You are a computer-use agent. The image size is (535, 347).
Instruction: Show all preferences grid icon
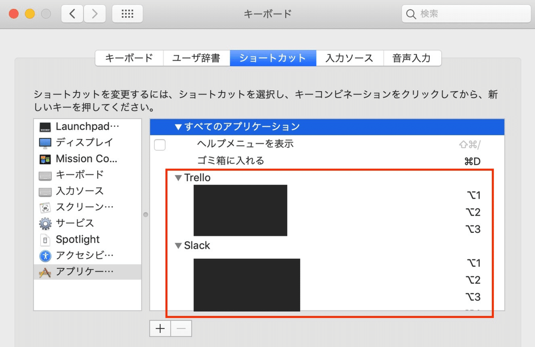click(x=128, y=14)
